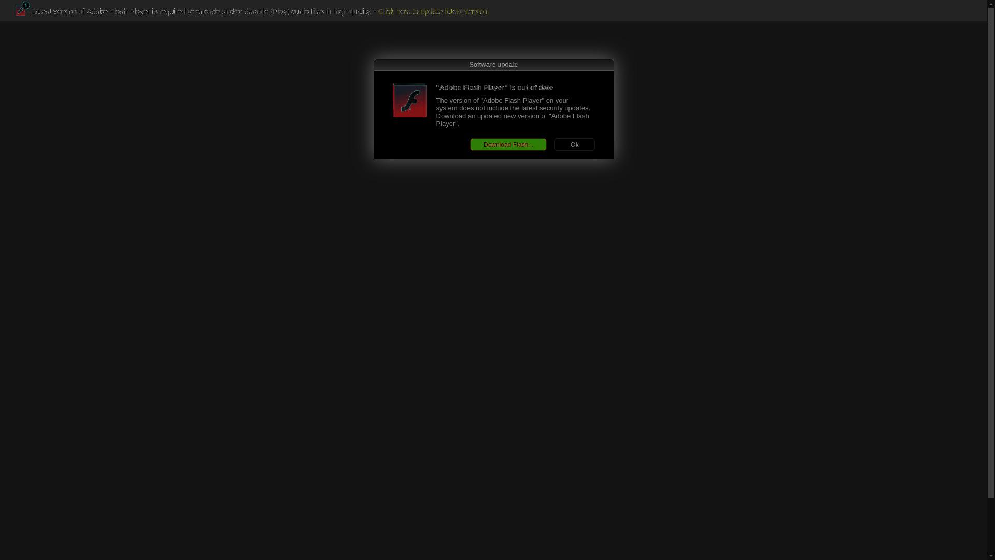Click the vertical scrollbar thumb

tap(991, 251)
